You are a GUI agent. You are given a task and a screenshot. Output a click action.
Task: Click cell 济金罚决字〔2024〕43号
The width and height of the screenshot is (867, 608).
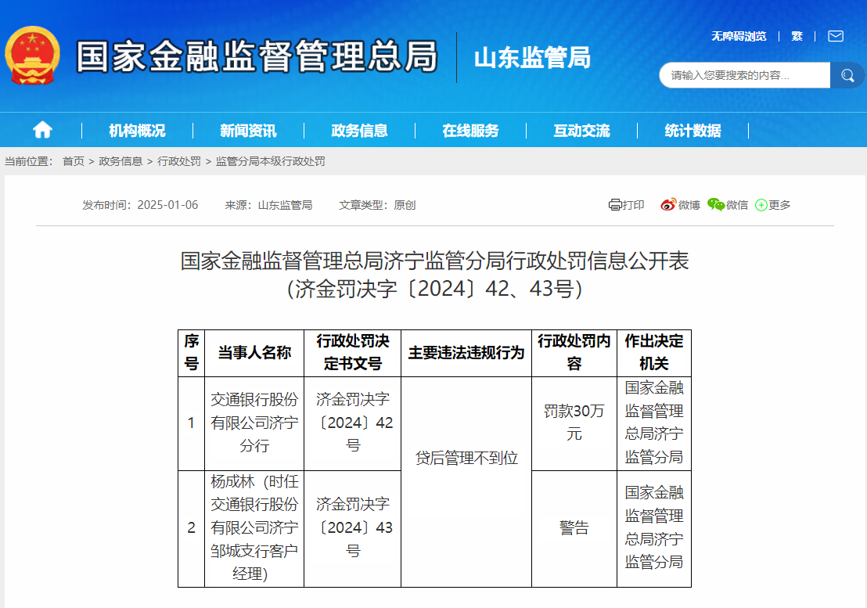tap(353, 528)
